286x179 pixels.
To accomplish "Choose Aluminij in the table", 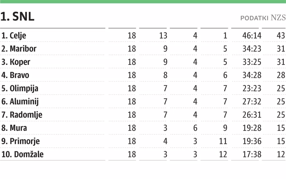I will tap(24, 102).
